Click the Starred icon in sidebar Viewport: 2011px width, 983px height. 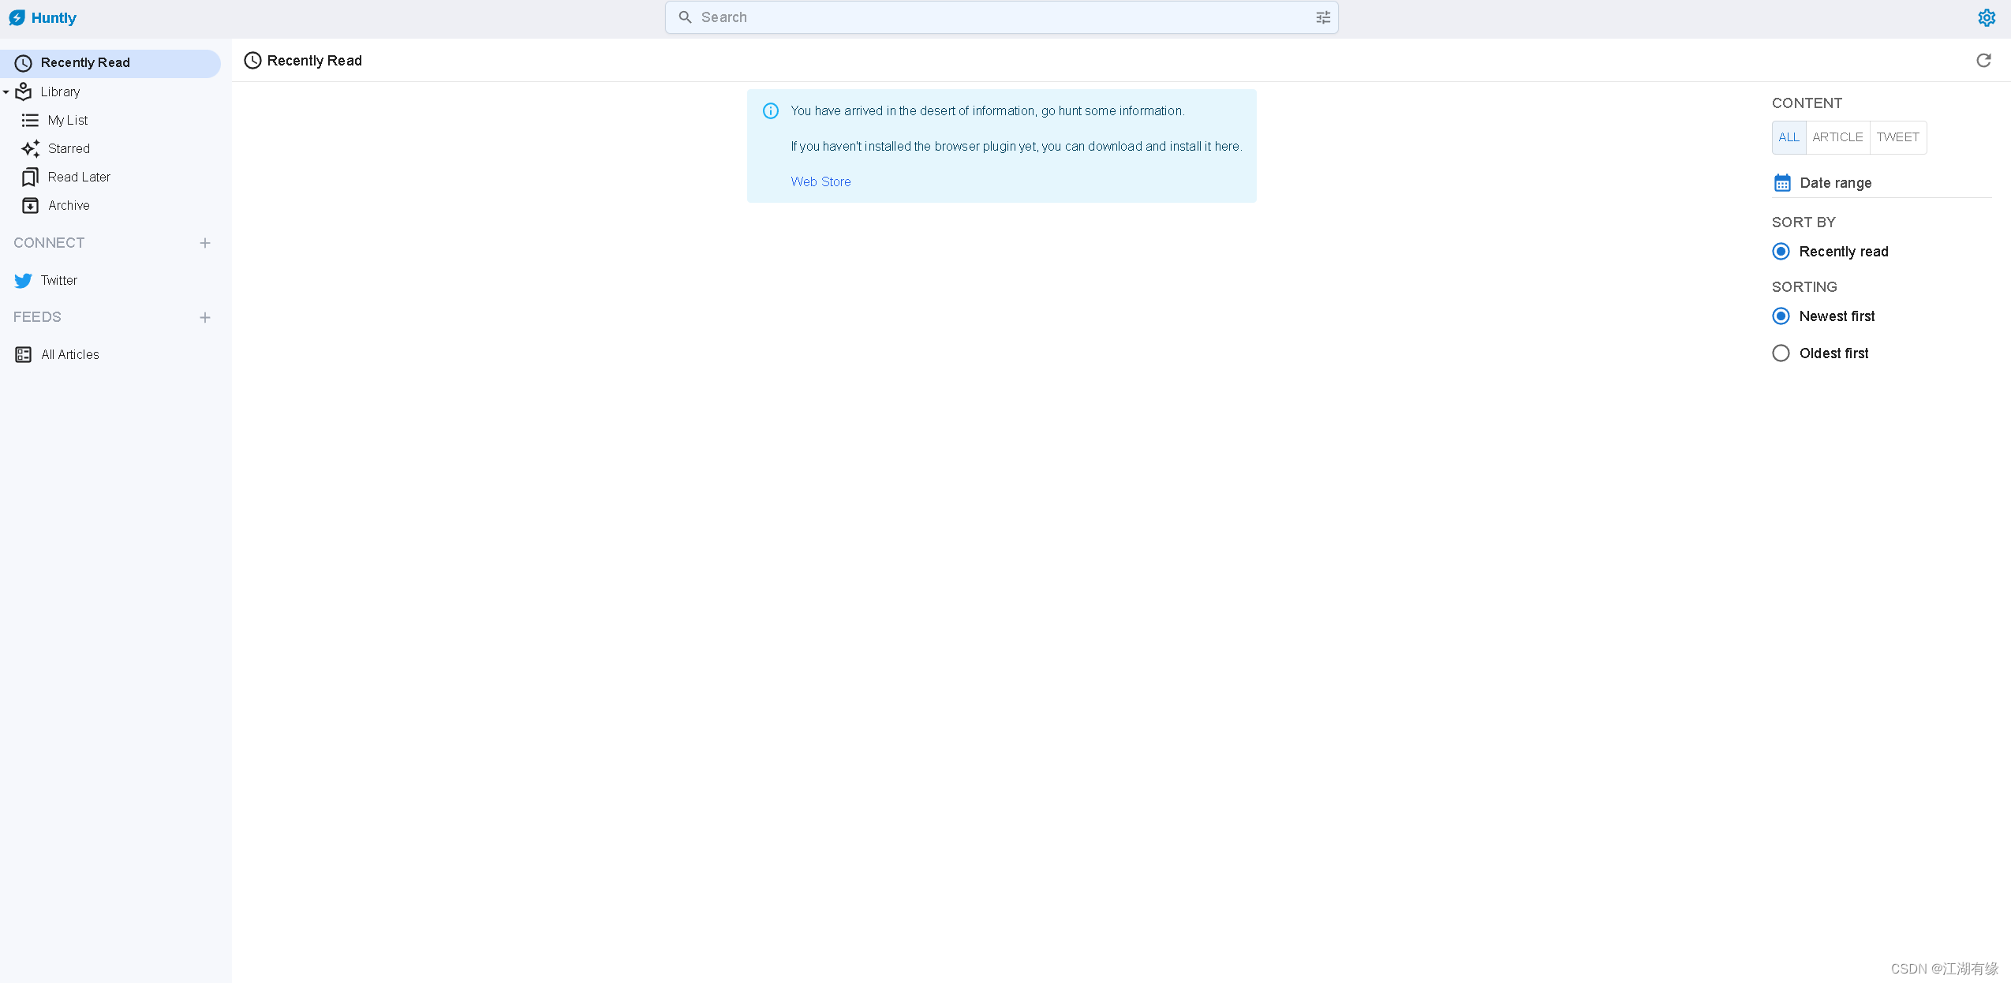31,148
